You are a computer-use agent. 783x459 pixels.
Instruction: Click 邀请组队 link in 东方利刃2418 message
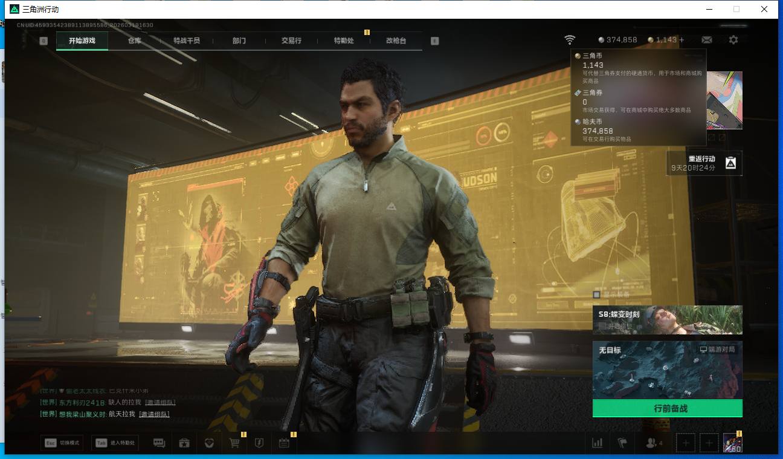click(x=160, y=402)
